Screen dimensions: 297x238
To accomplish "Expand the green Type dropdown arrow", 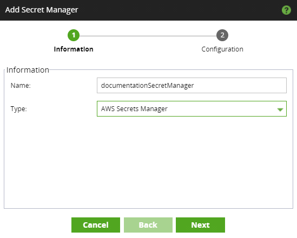I will coord(280,110).
